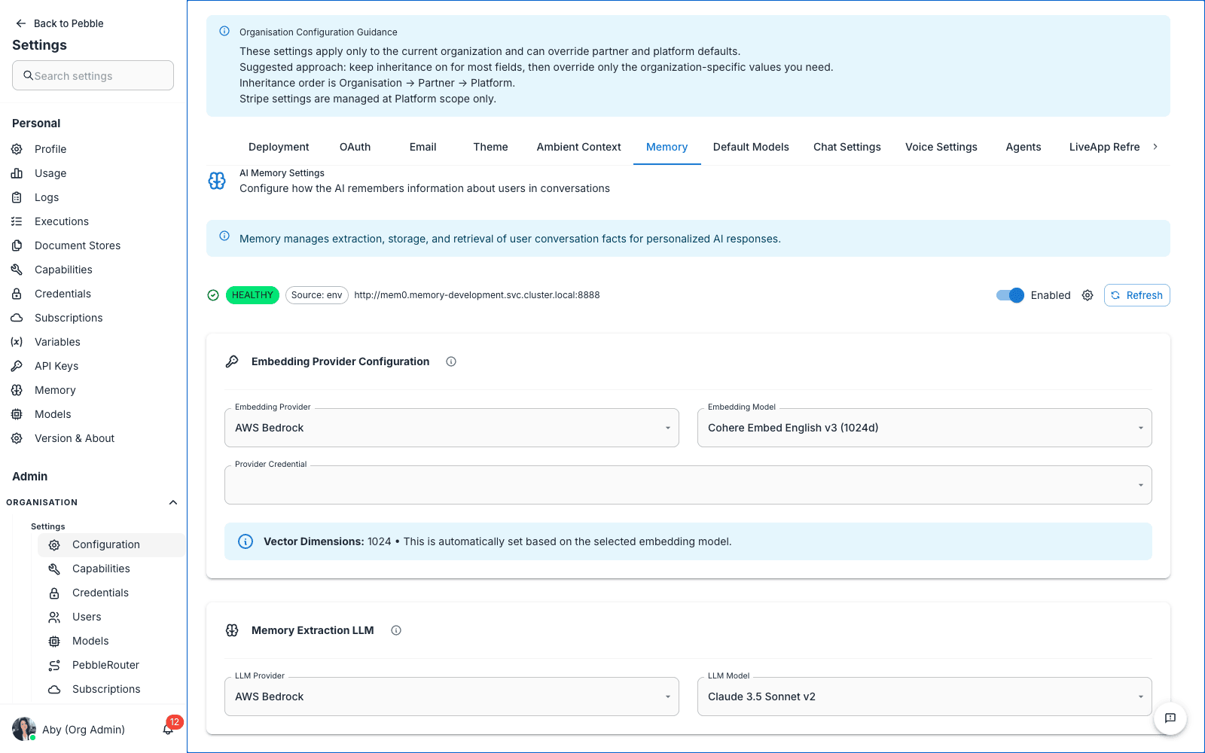
Task: Switch to the Default Models tab
Action: click(x=751, y=147)
